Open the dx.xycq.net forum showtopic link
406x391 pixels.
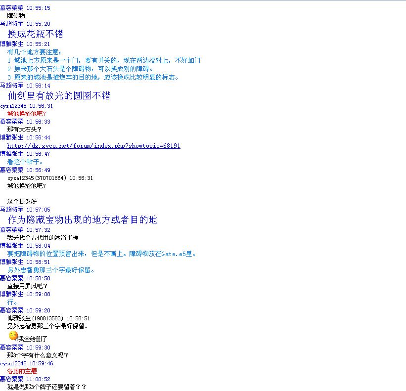(94, 146)
